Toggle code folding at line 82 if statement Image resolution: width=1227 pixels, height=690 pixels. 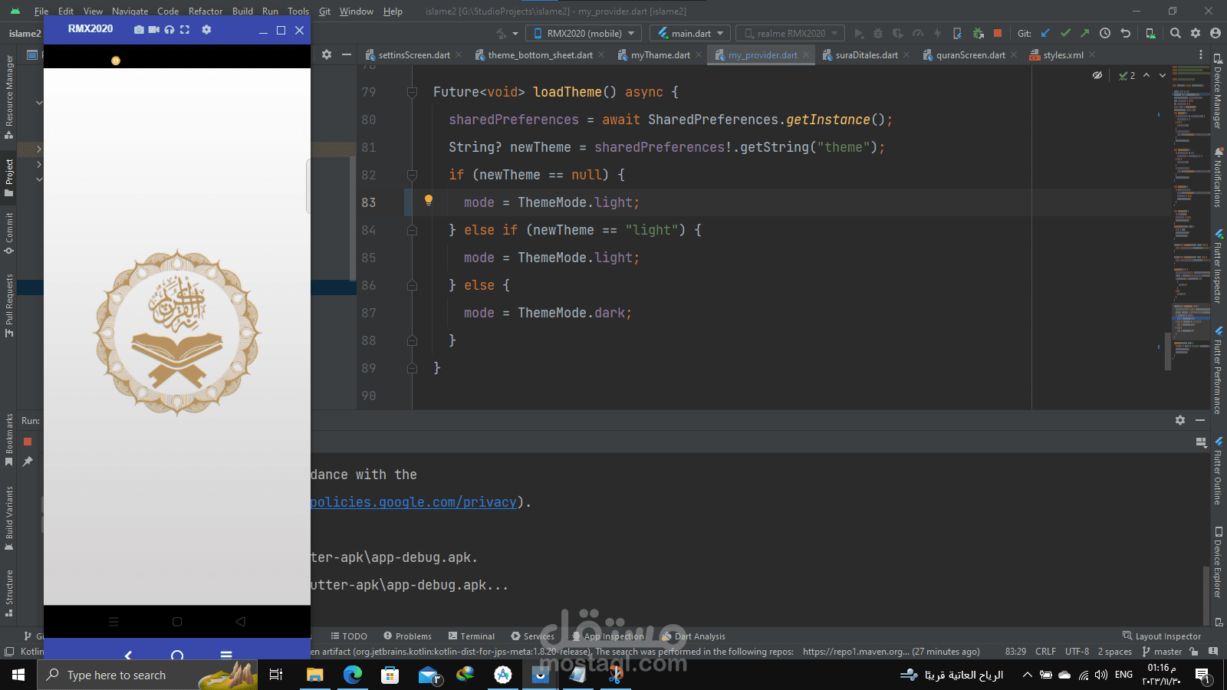(x=412, y=175)
